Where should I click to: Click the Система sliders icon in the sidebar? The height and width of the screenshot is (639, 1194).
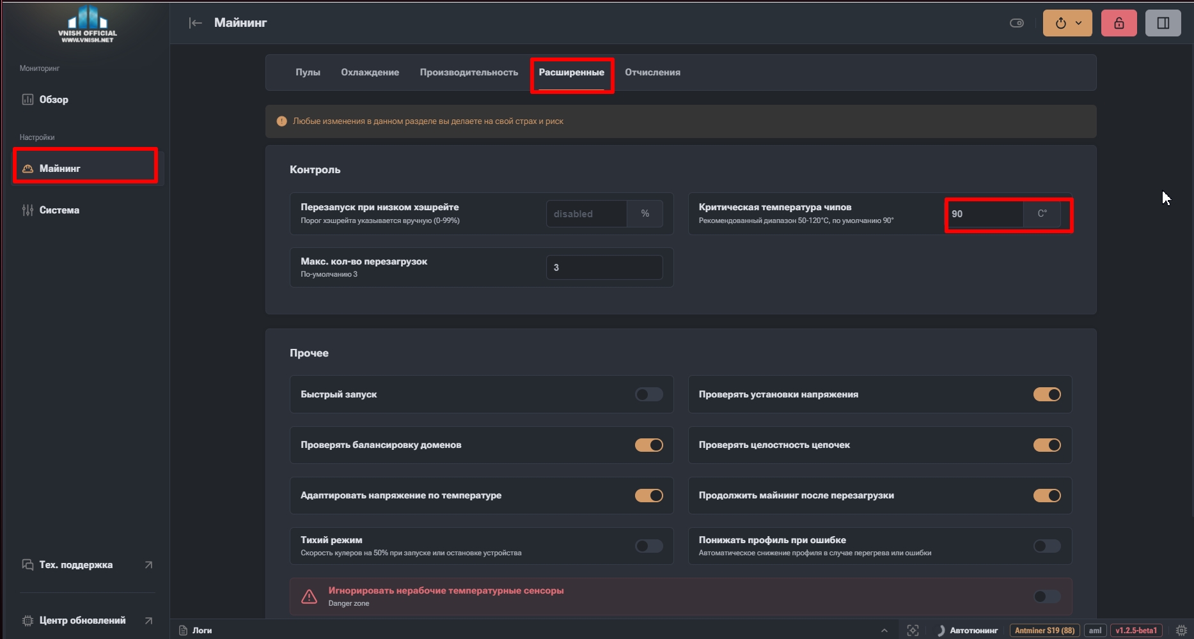point(27,210)
